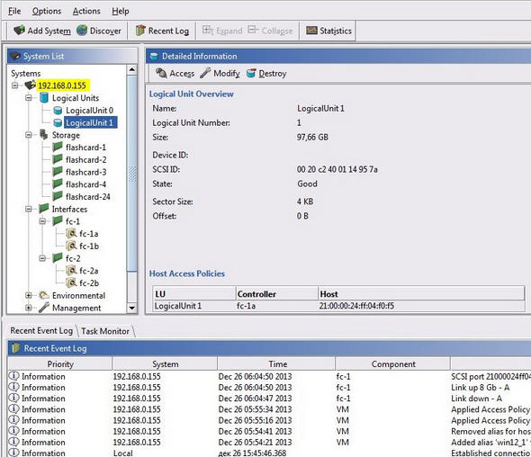Viewport: 531px width, 457px height.
Task: Click the Logical Units cylinder icon
Action: click(44, 97)
